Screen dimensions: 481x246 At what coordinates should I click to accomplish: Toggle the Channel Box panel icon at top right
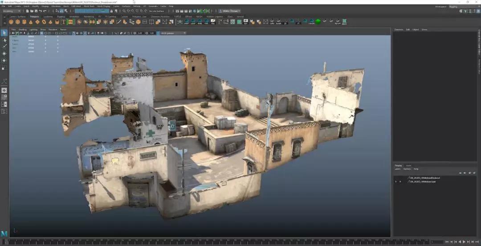[x=478, y=11]
